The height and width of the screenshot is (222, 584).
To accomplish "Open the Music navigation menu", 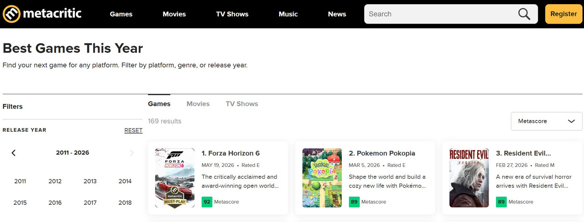I will click(x=288, y=14).
